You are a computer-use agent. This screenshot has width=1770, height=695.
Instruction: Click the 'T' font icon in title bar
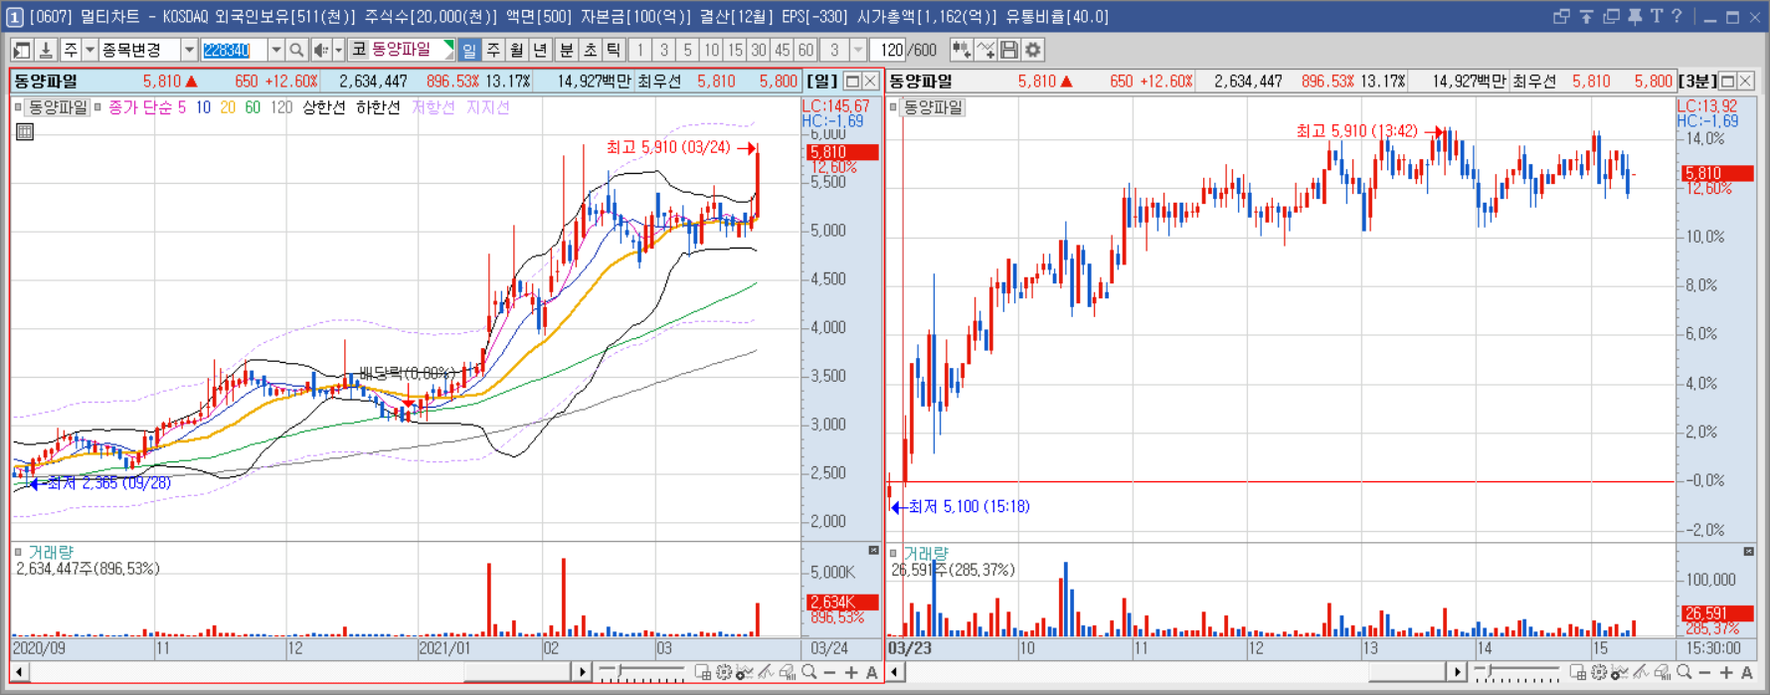point(1657,16)
